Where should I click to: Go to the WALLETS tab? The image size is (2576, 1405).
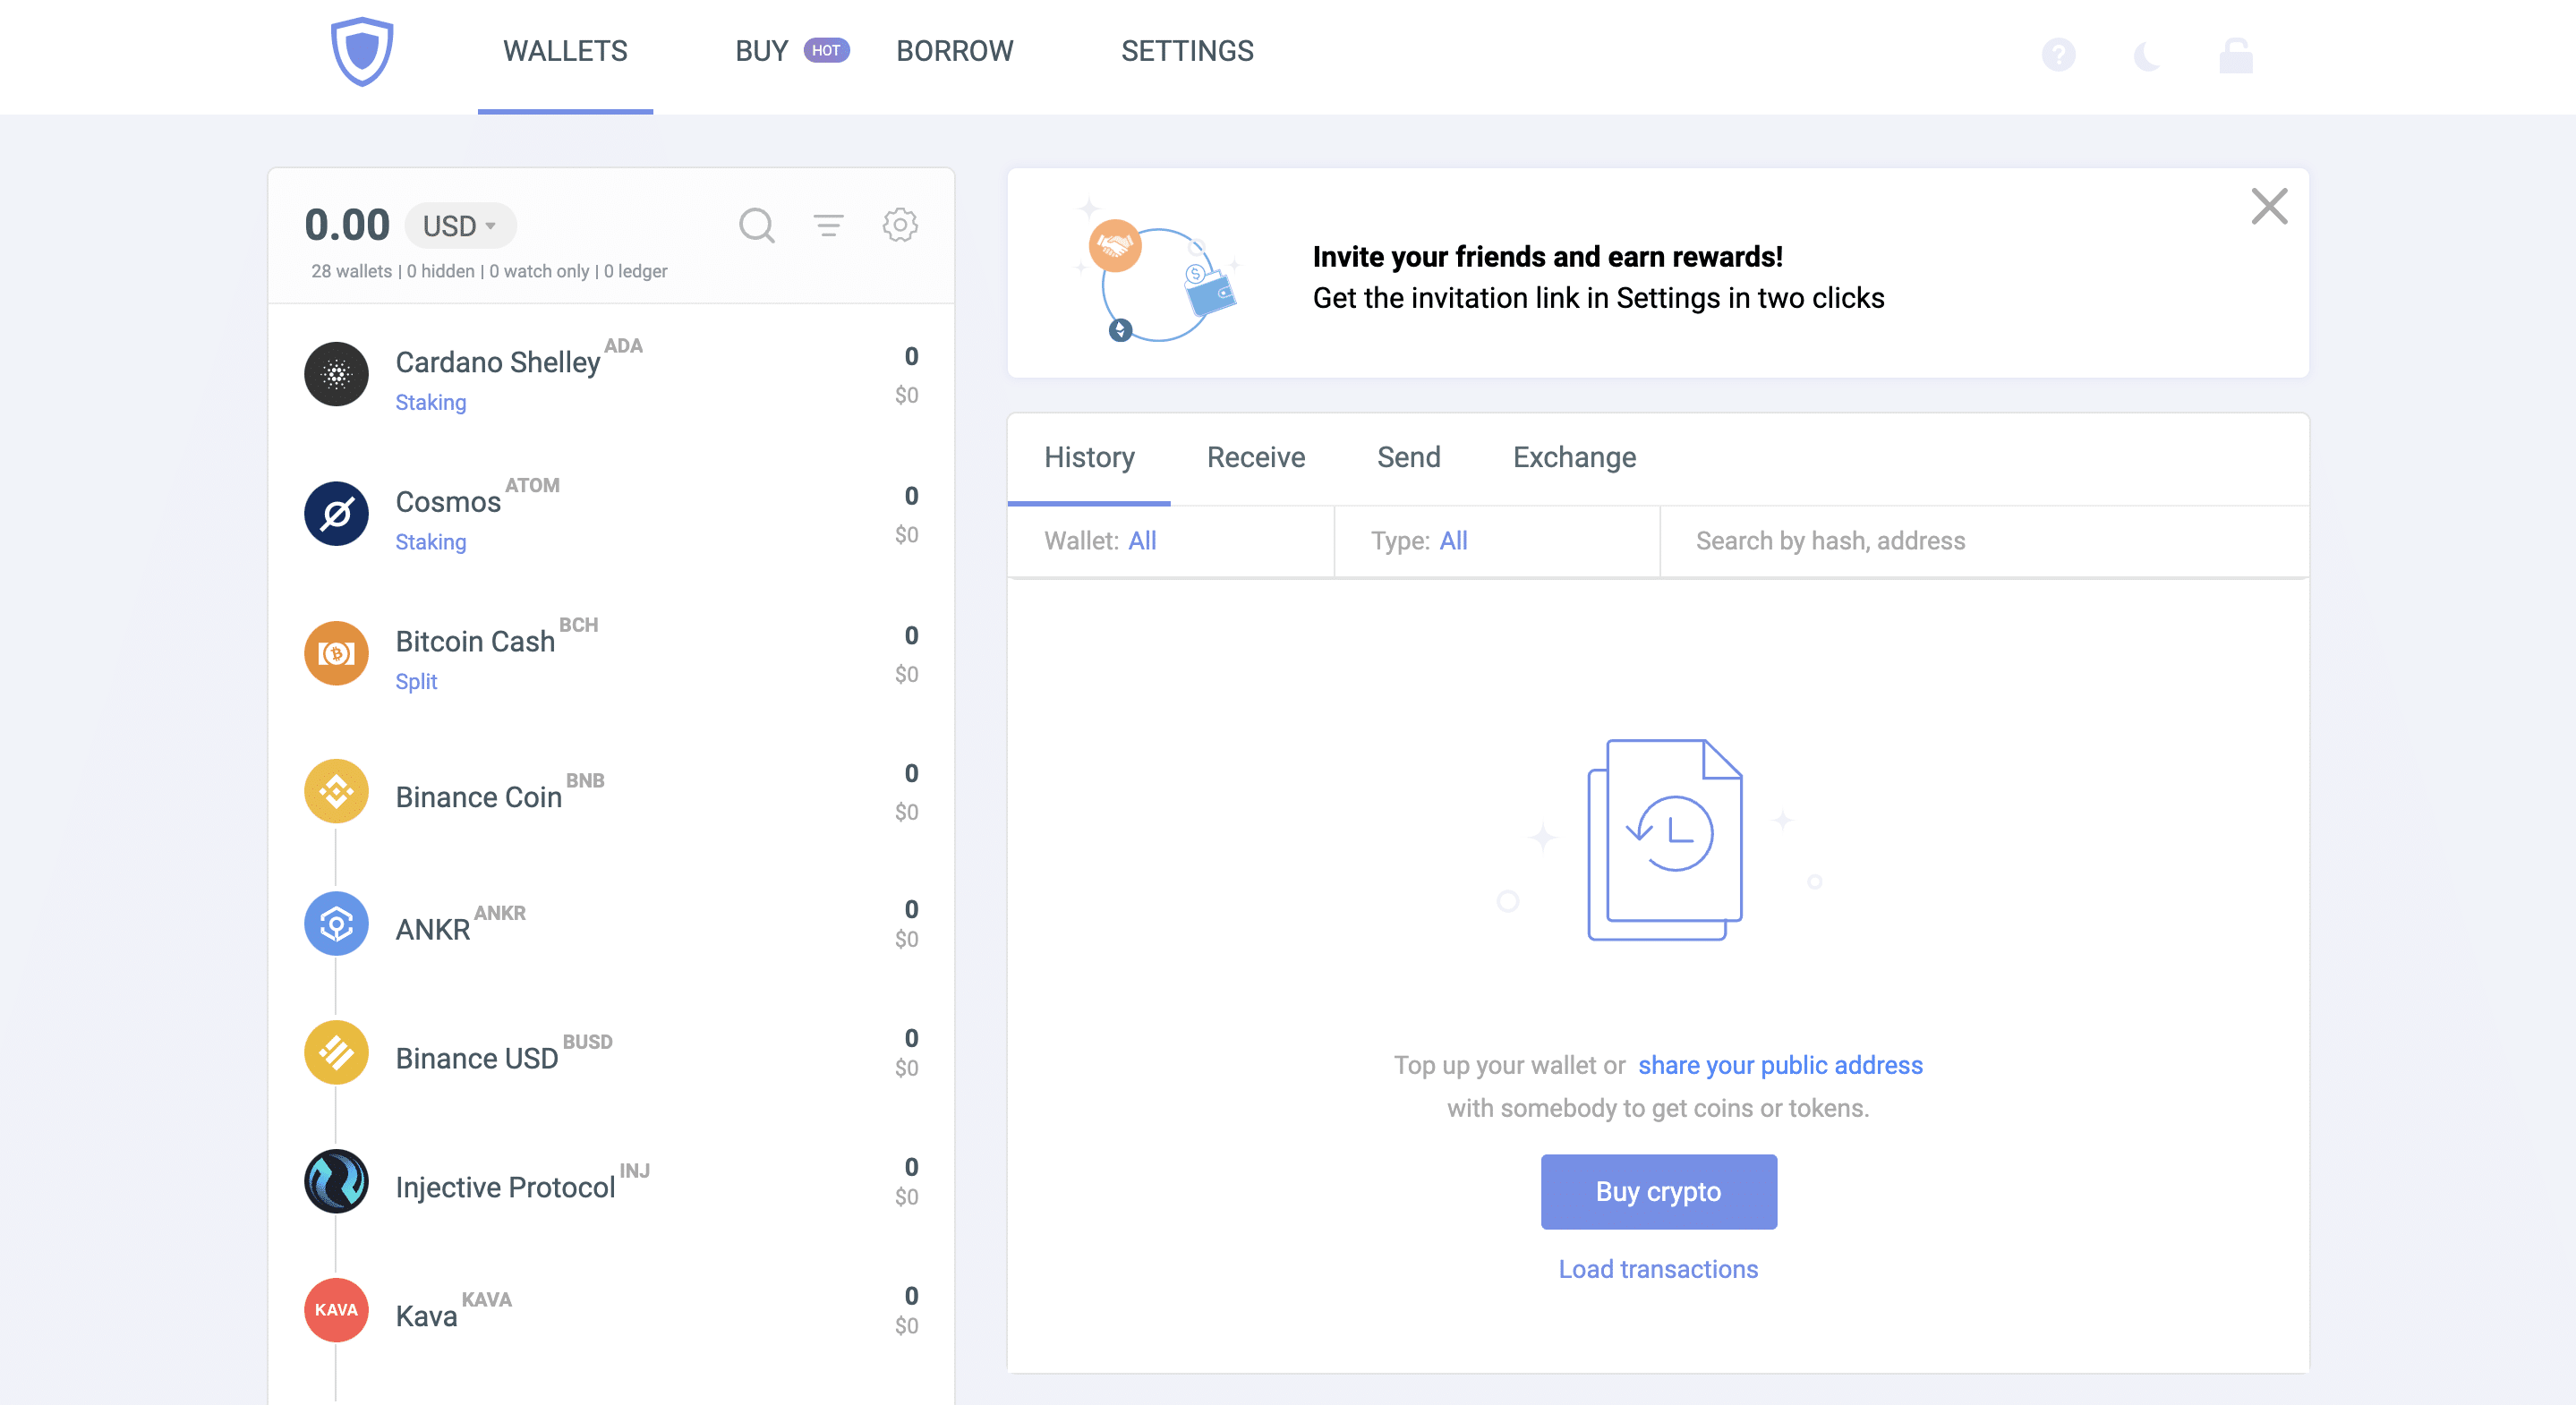click(x=565, y=51)
